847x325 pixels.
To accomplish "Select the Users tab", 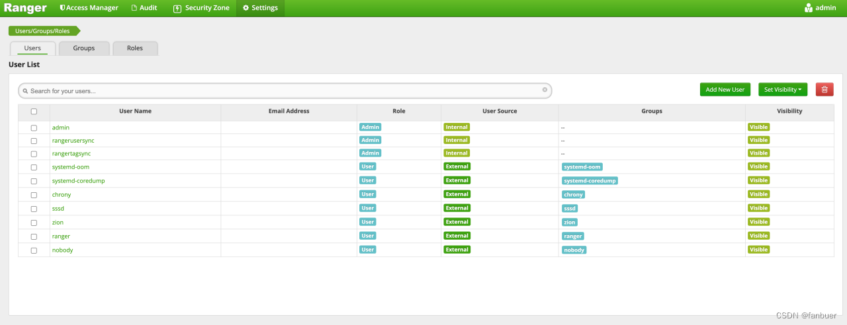I will click(x=32, y=48).
